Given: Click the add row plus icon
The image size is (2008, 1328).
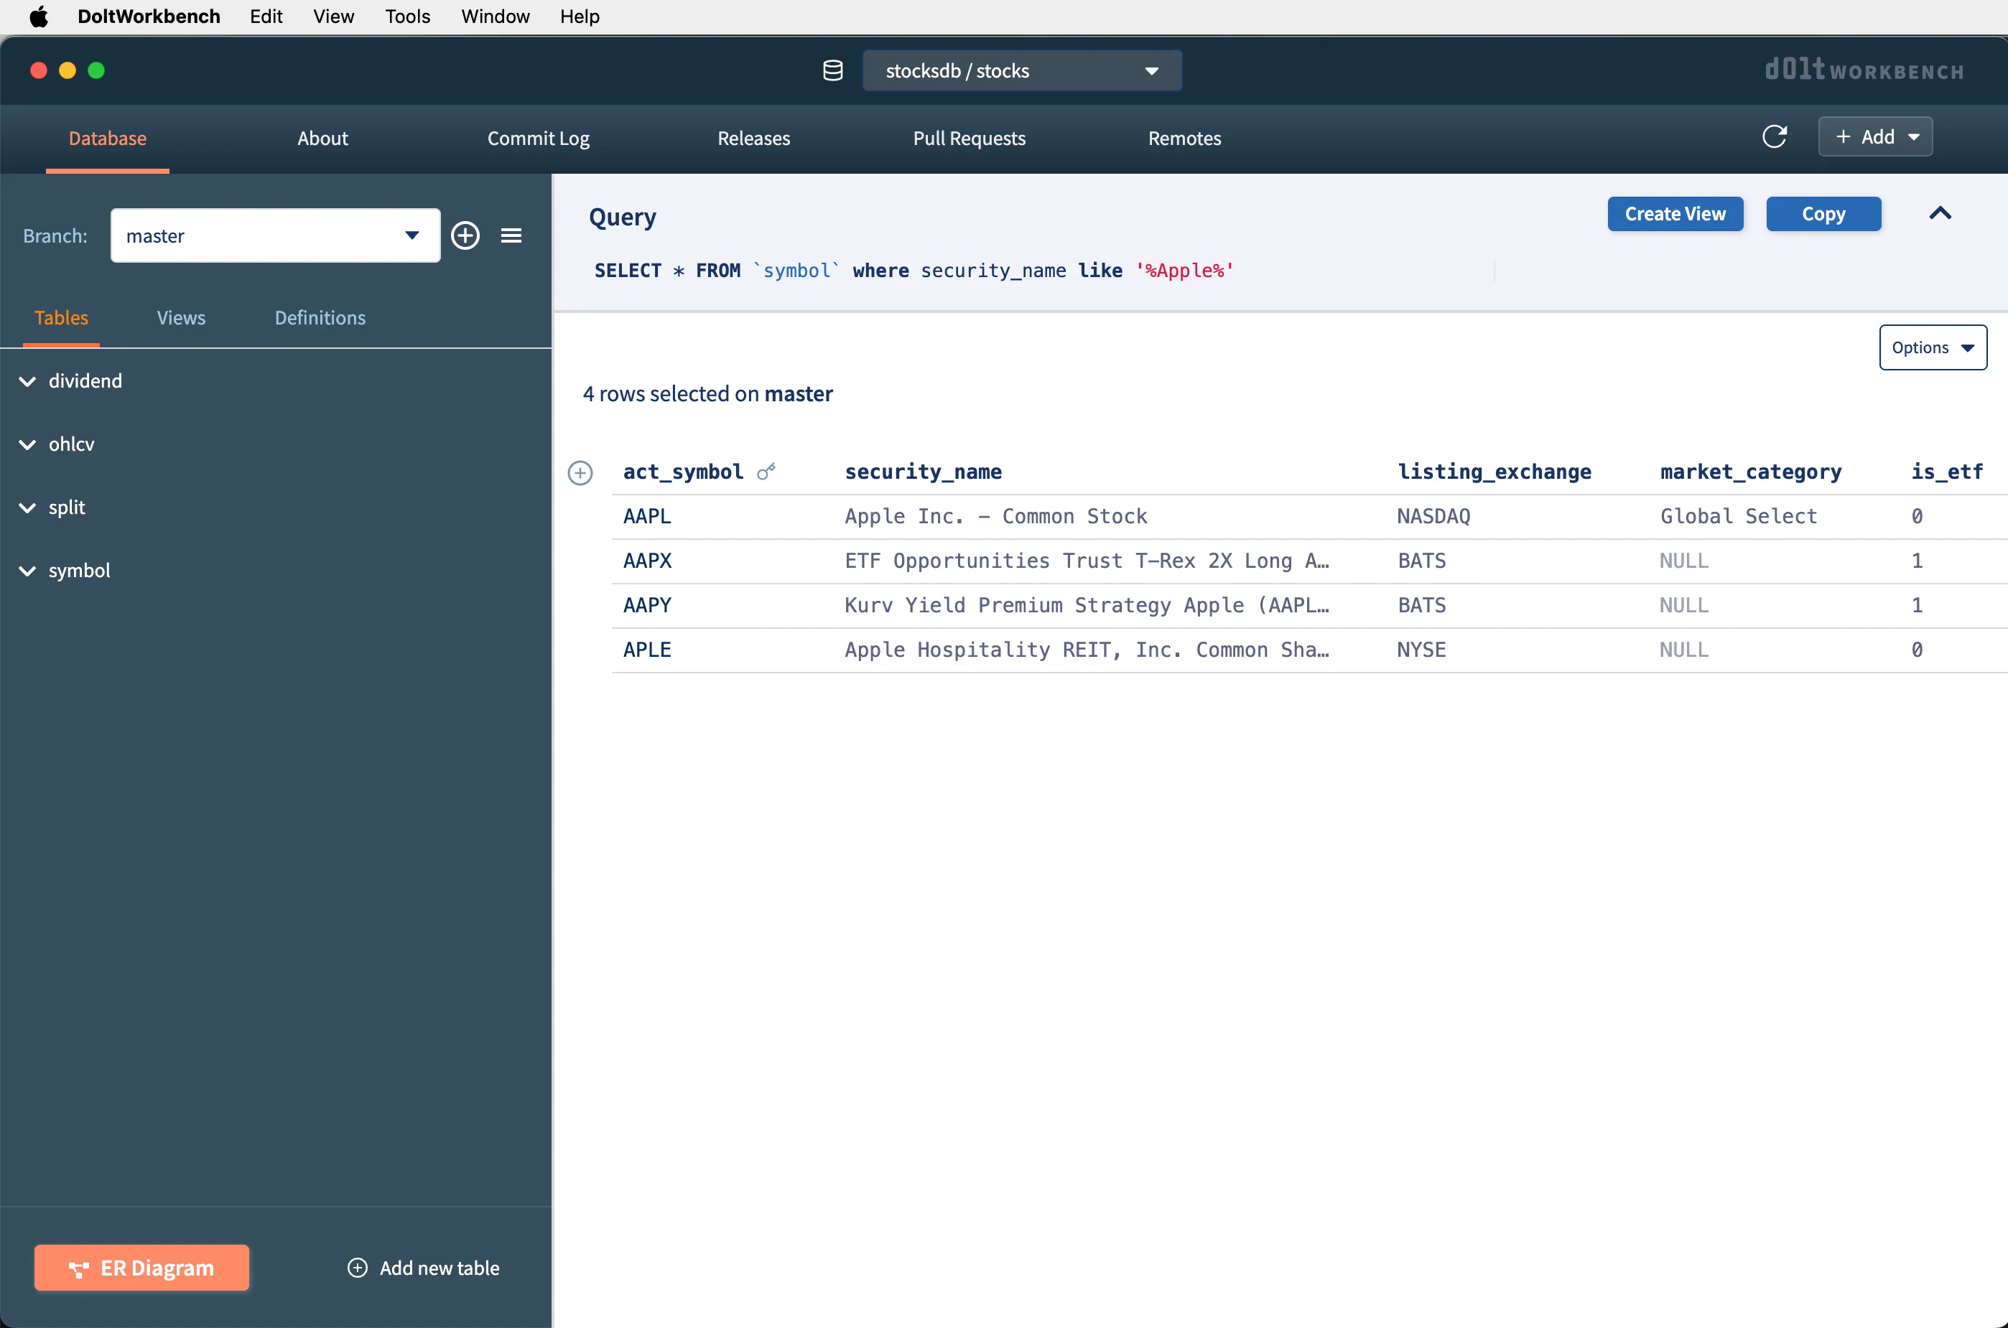Looking at the screenshot, I should (580, 472).
